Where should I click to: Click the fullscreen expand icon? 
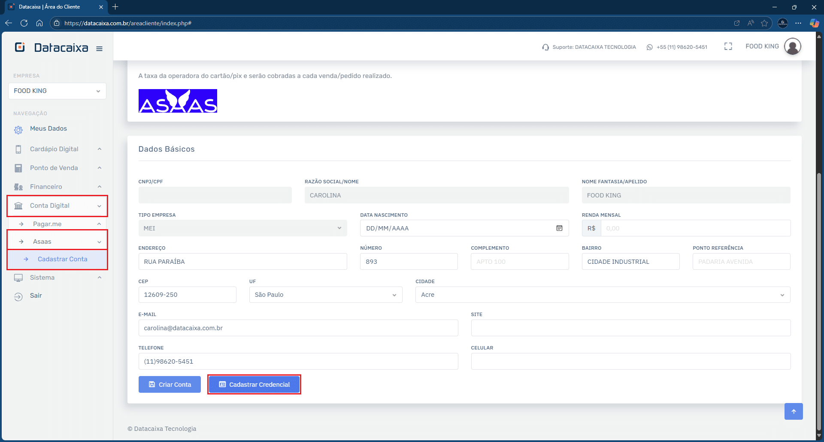point(728,46)
